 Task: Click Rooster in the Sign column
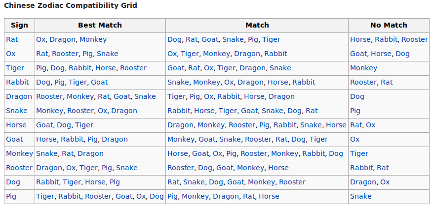pos(19,168)
